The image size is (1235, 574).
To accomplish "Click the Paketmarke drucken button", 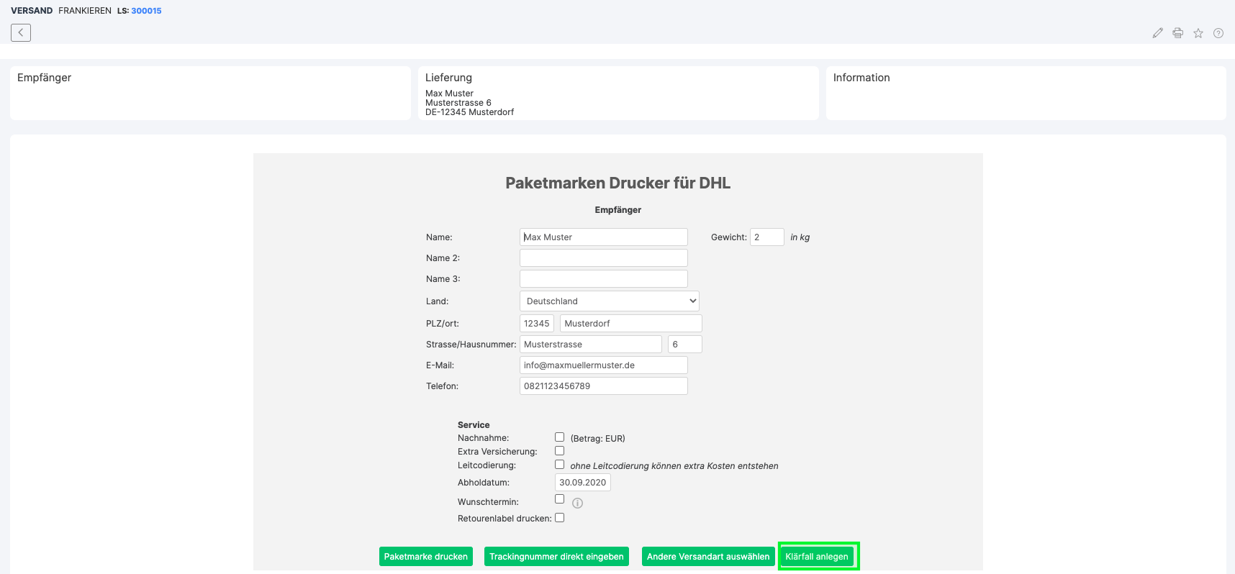I will click(426, 557).
